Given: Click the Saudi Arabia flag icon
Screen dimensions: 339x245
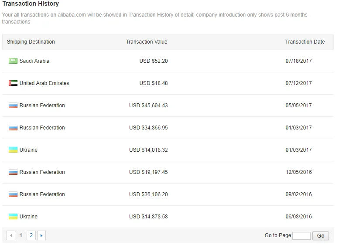Looking at the screenshot, I should pyautogui.click(x=13, y=61).
